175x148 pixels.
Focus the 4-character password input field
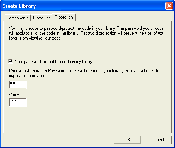(x=18, y=85)
